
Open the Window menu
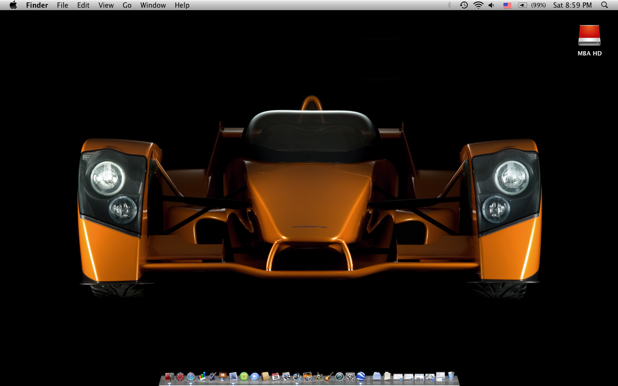[x=153, y=5]
